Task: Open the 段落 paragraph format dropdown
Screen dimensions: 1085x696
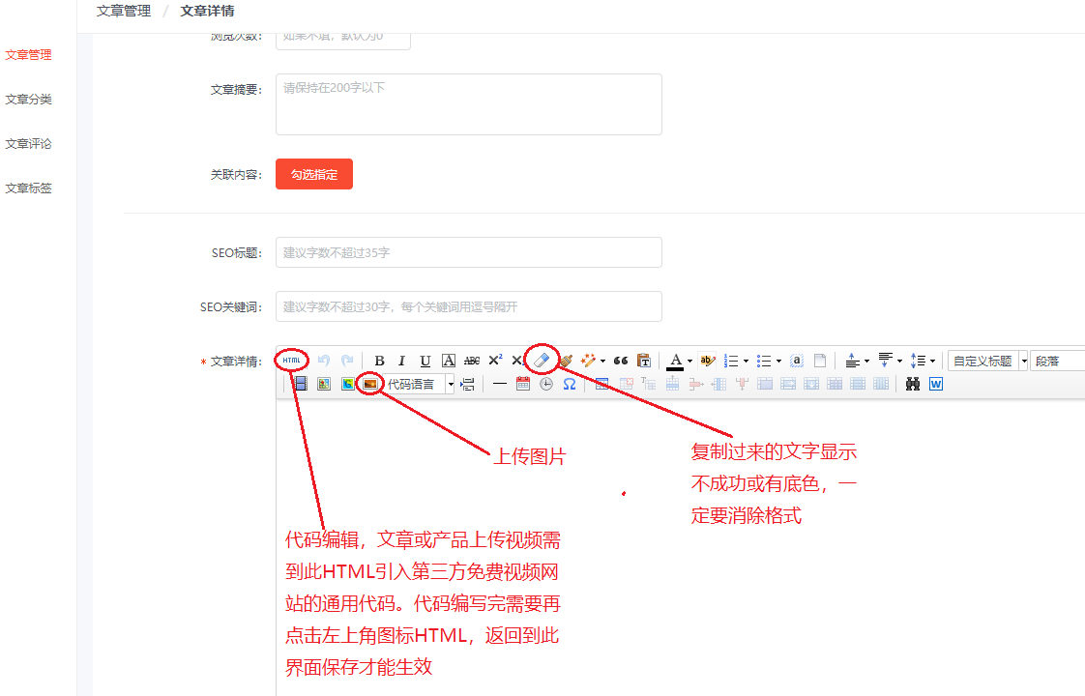Action: tap(1057, 362)
